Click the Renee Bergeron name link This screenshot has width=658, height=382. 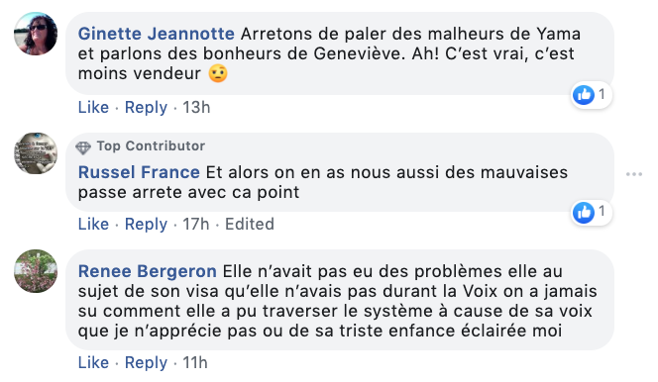(x=148, y=271)
